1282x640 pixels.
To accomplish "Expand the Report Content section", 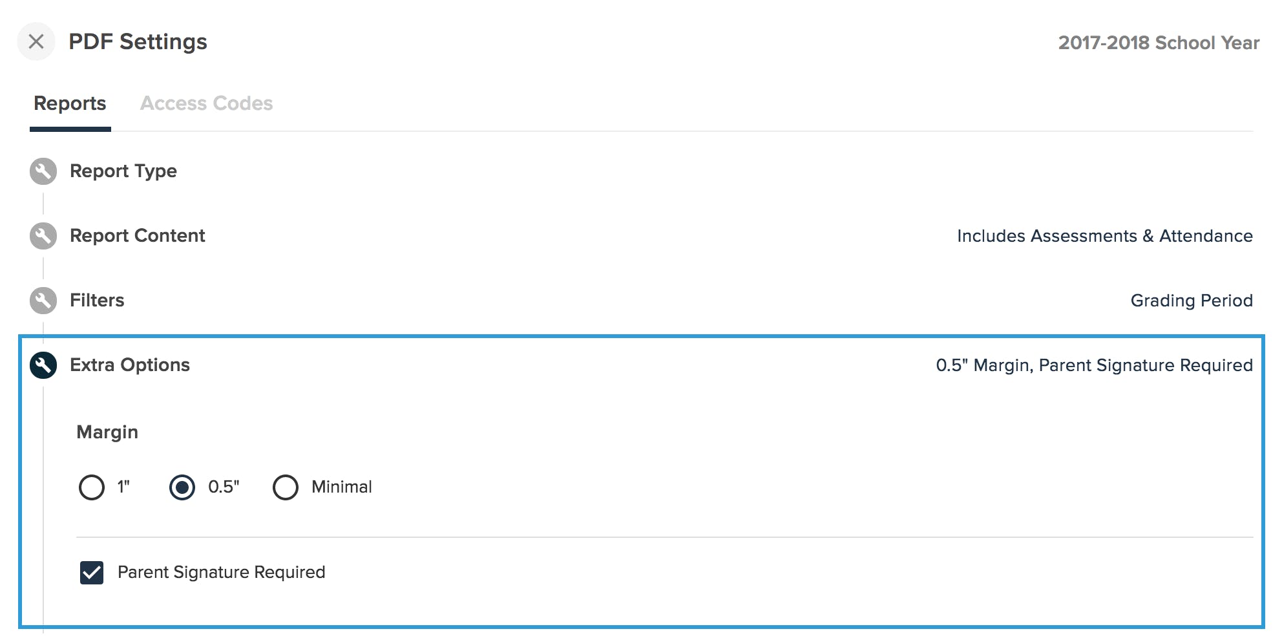I will click(137, 236).
